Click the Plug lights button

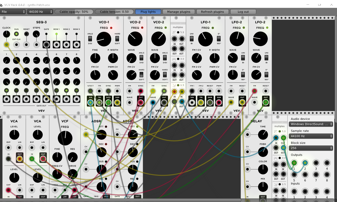[x=148, y=12]
